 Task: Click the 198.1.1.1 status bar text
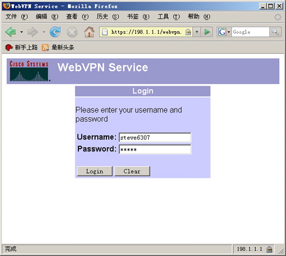249,249
